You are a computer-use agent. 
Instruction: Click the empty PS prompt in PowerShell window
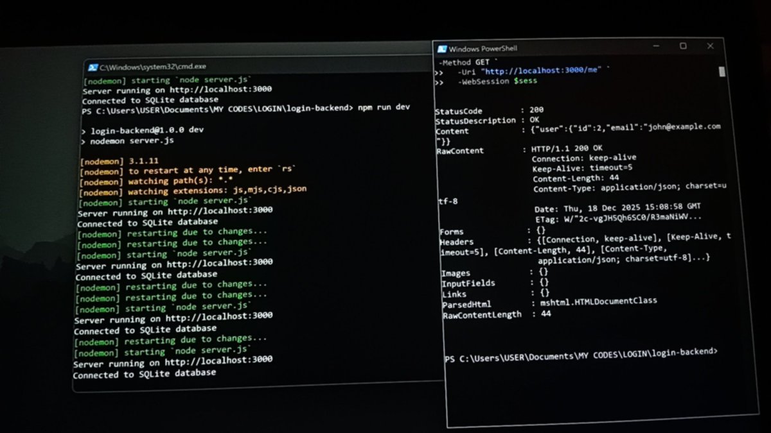(x=581, y=357)
